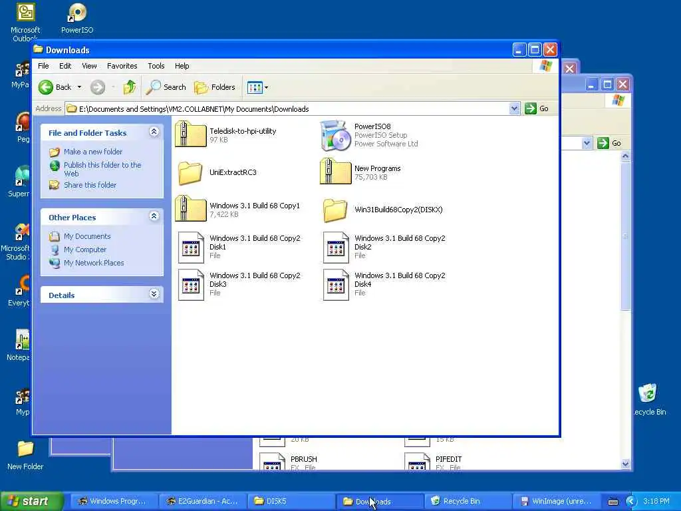The height and width of the screenshot is (511, 681).
Task: Select Teledisk-to-hpi-utility zip folder icon
Action: (191, 134)
